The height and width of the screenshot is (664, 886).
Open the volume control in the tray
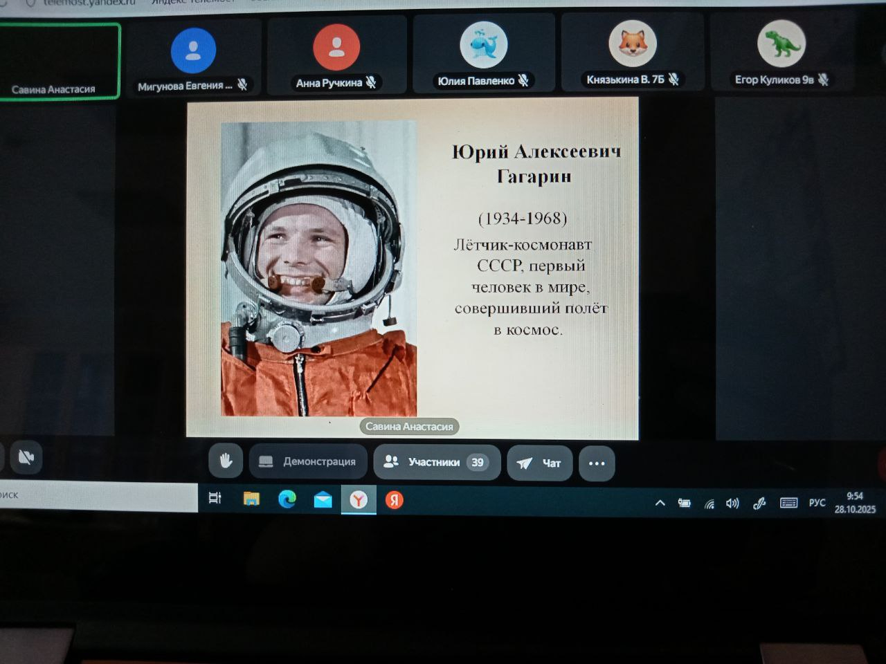732,504
